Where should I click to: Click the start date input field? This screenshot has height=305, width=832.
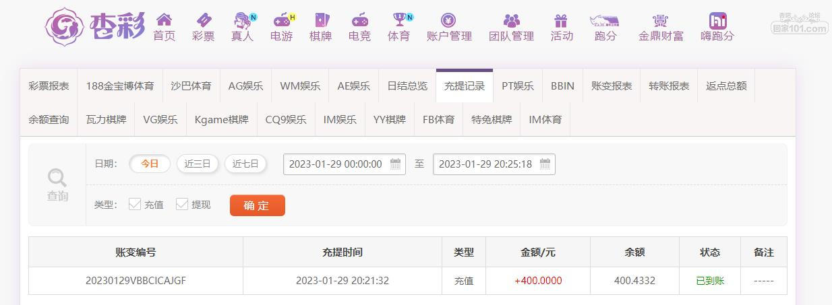pos(336,164)
